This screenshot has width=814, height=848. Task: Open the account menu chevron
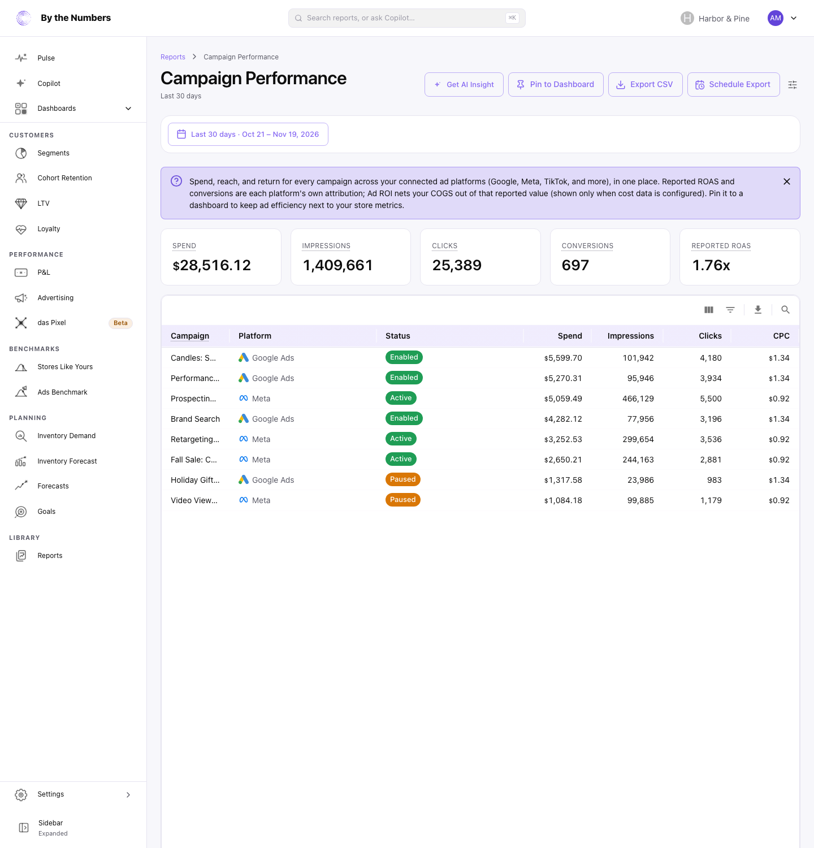pos(794,18)
